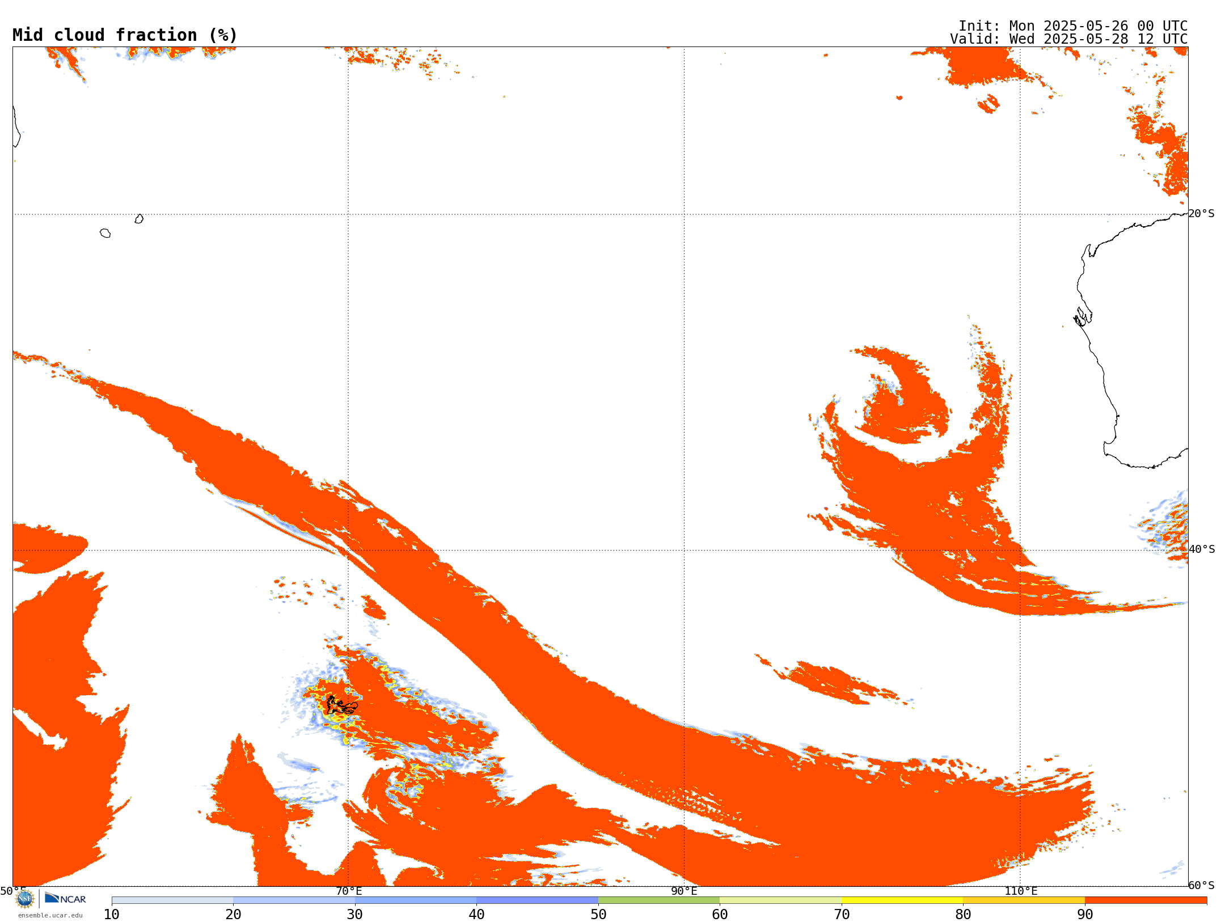Screen dimensions: 1225x922
Task: Click the 'Mid cloud fraction (%)' title
Action: tap(125, 35)
